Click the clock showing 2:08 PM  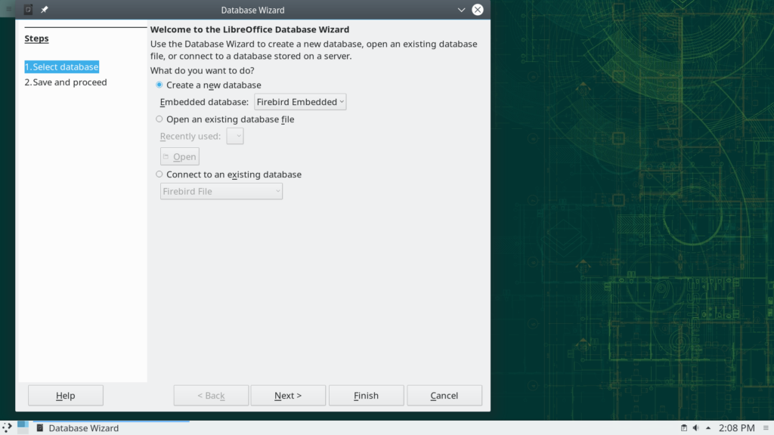736,428
